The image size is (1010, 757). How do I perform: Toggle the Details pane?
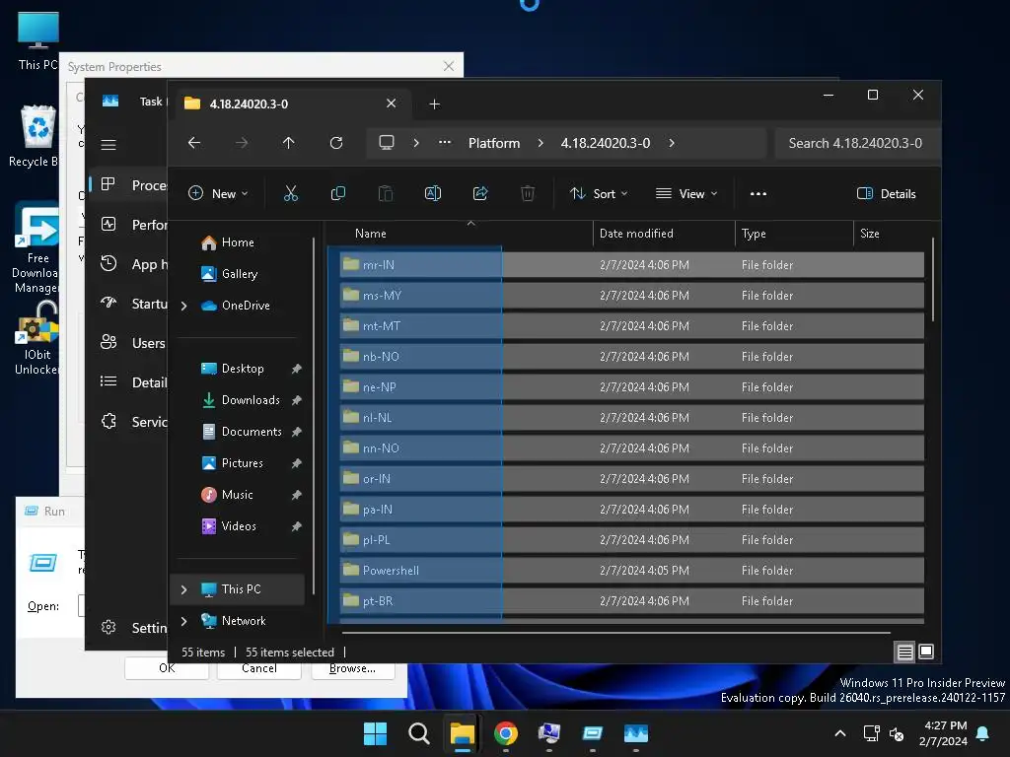click(x=887, y=194)
